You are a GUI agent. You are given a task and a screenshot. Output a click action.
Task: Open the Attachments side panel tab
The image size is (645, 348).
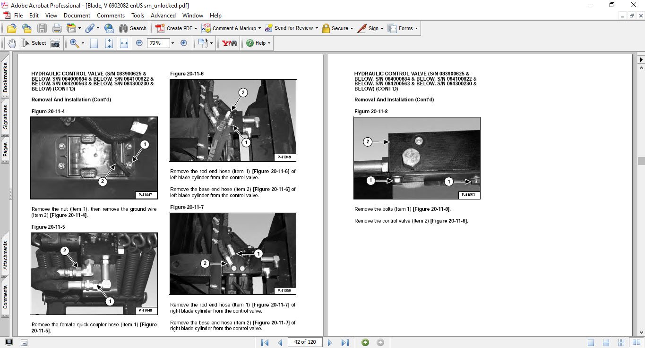click(5, 255)
